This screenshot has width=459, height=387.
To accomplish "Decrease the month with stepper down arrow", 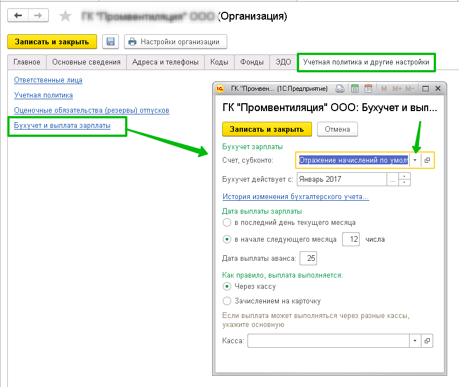I will click(x=404, y=182).
